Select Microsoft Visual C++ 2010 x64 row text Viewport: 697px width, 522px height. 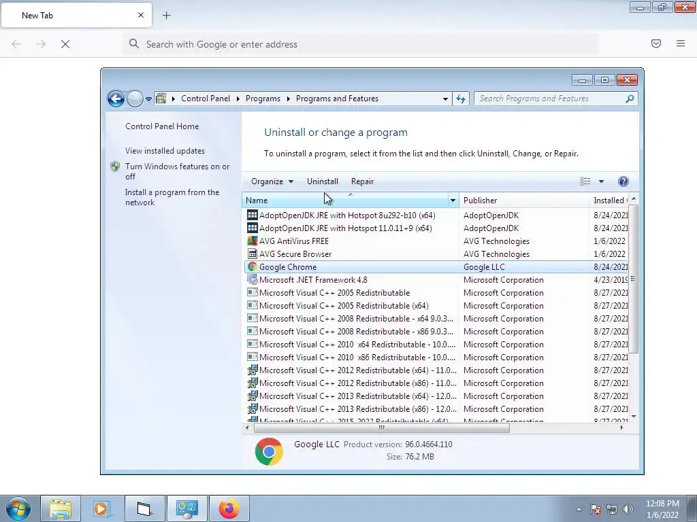tap(357, 345)
